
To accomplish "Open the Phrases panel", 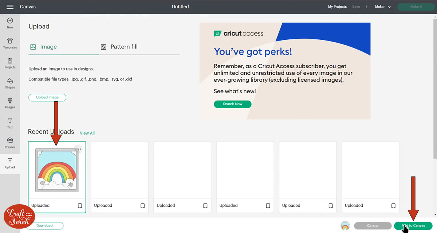I will [x=10, y=143].
